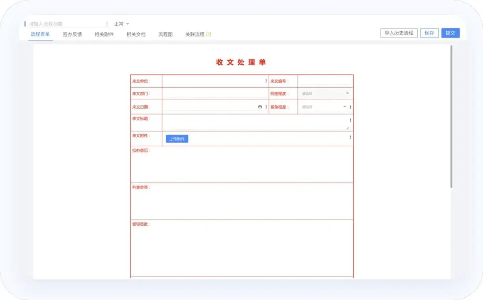Image resolution: width=483 pixels, height=300 pixels.
Task: Click the vertical scrollbar on the right
Action: point(451,116)
